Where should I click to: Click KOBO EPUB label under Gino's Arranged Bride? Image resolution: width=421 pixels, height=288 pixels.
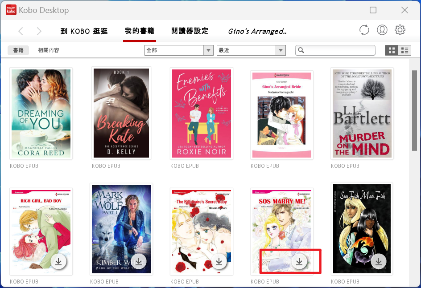pyautogui.click(x=265, y=166)
